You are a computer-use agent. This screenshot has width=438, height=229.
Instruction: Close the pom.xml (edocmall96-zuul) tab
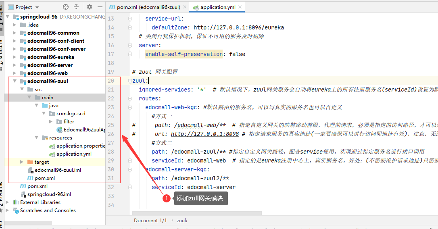coord(184,7)
